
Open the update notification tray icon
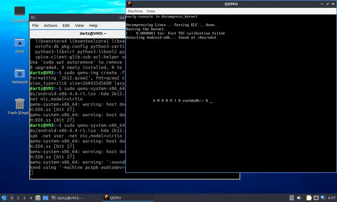(323, 198)
